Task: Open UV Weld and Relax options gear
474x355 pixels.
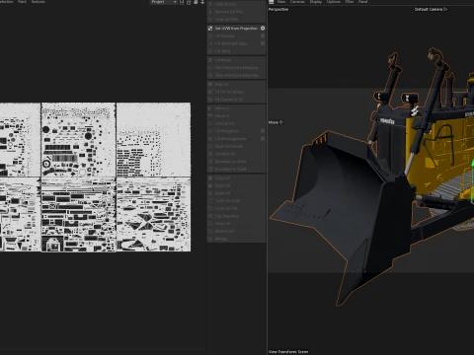Action: coord(263,43)
